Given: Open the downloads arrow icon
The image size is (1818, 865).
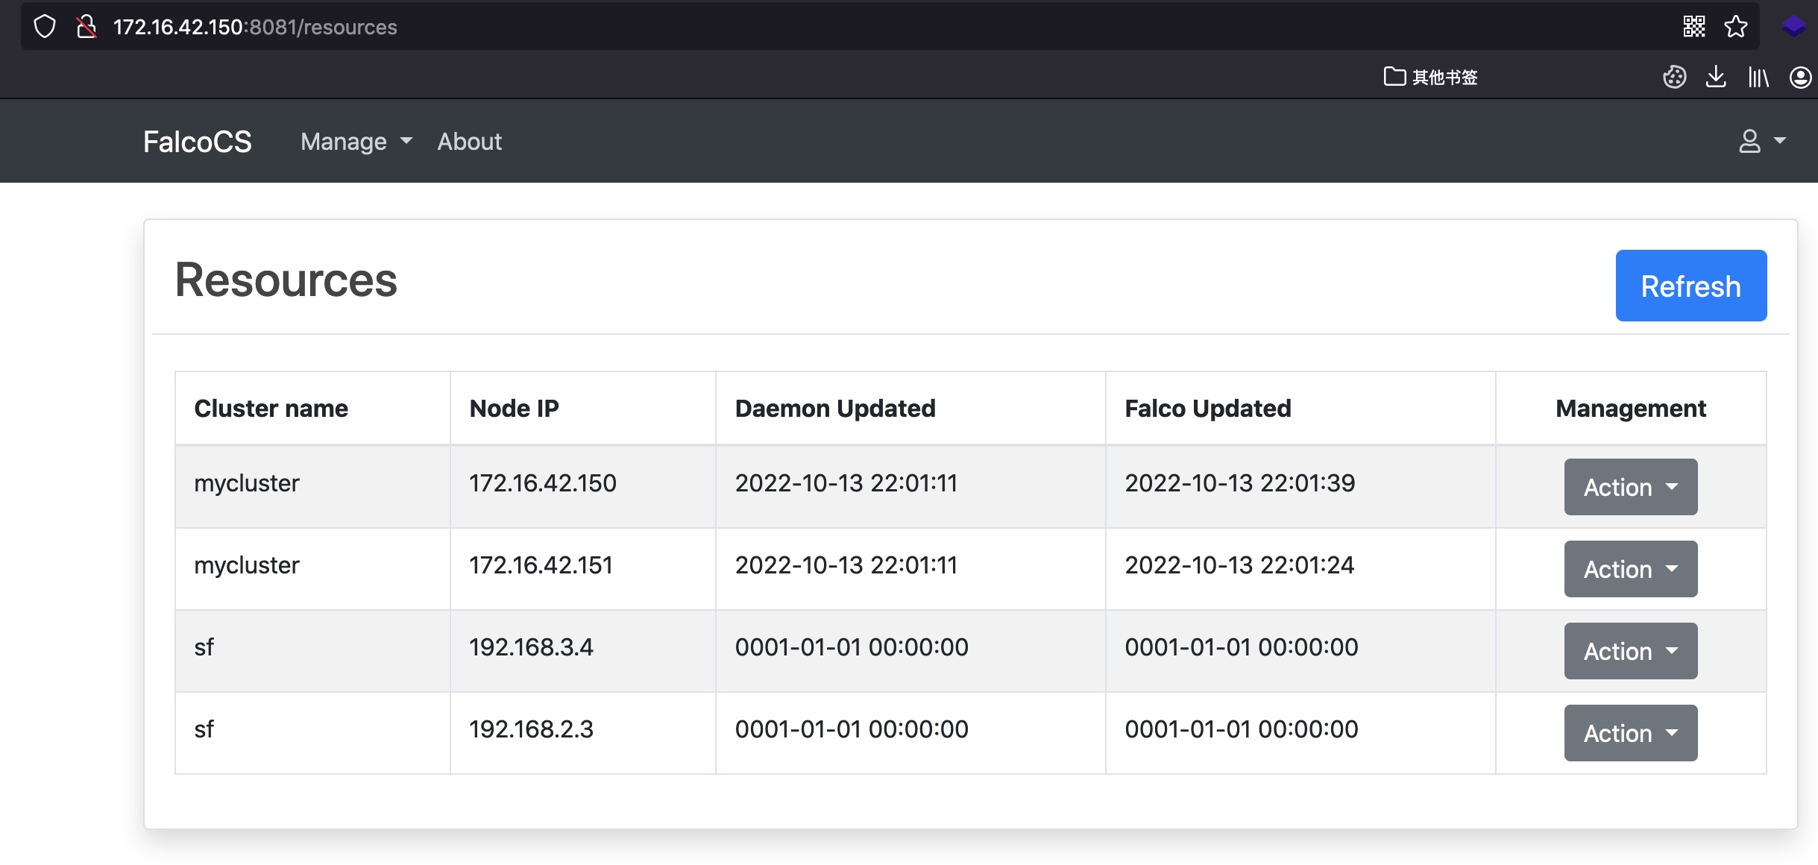Looking at the screenshot, I should click(1716, 77).
